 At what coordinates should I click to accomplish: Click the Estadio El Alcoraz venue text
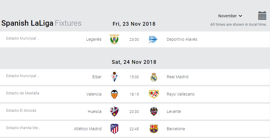click(x=21, y=110)
